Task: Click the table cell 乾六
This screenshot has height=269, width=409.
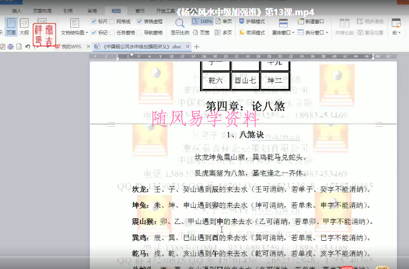Action: point(216,81)
